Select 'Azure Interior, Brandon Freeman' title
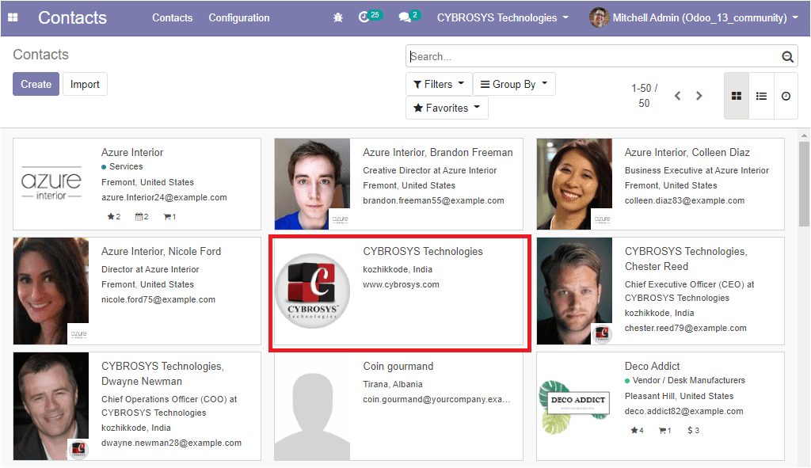 coord(437,152)
